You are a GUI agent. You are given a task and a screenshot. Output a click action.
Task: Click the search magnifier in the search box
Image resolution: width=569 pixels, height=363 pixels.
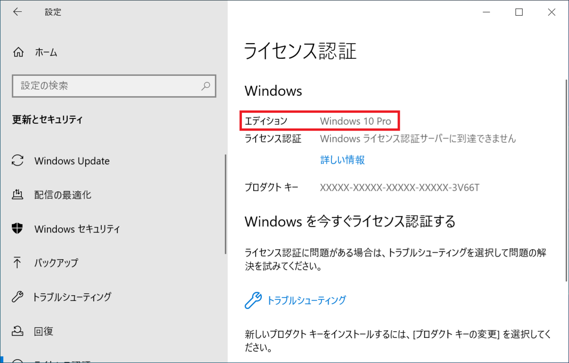206,86
